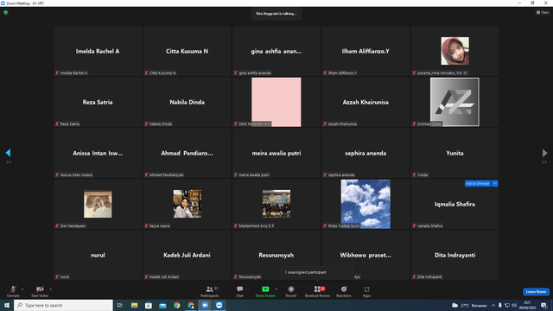
Task: Open Mail app from taskbar
Action: (x=162, y=305)
